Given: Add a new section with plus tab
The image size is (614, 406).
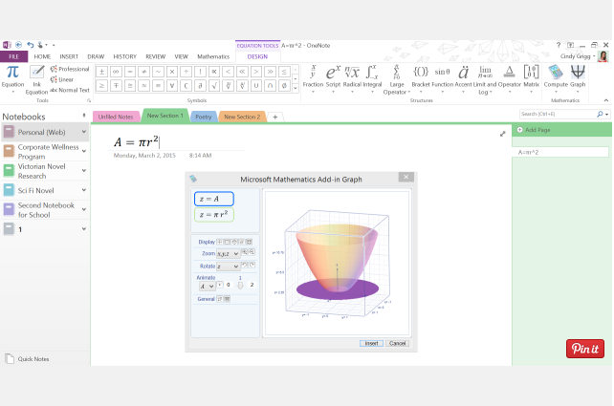Looking at the screenshot, I should pos(275,117).
